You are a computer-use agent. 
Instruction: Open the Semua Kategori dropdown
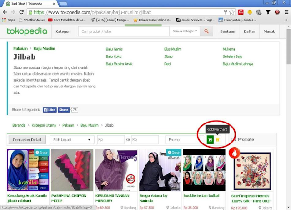click(185, 31)
